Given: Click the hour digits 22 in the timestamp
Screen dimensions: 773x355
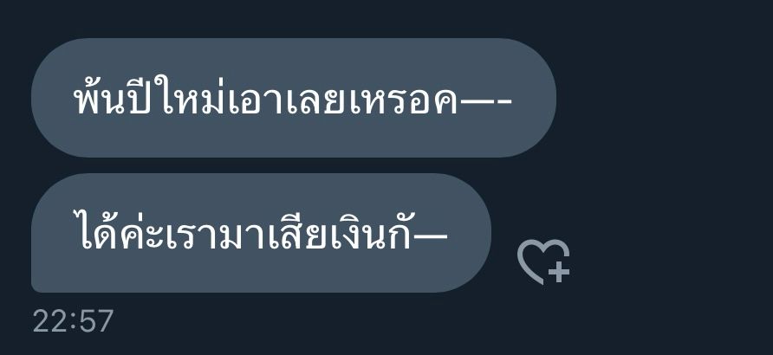Looking at the screenshot, I should [49, 321].
